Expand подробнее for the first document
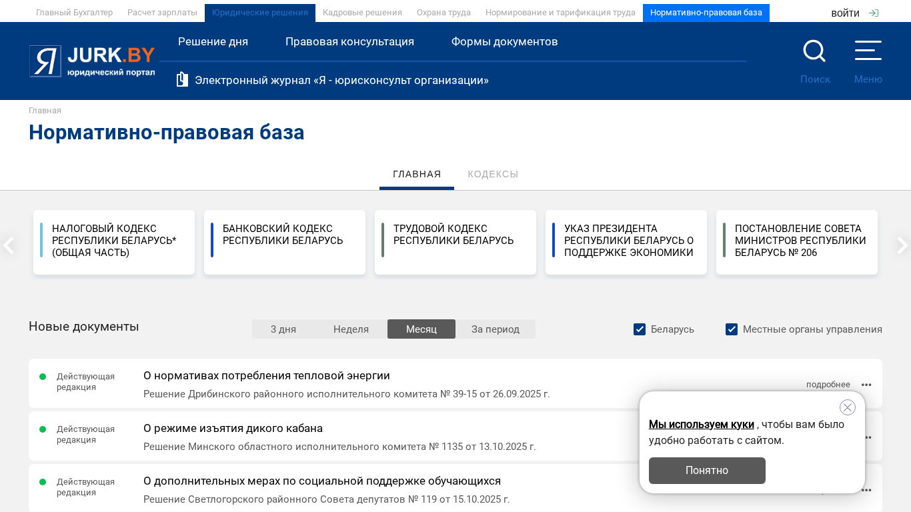The width and height of the screenshot is (911, 512). coord(828,385)
